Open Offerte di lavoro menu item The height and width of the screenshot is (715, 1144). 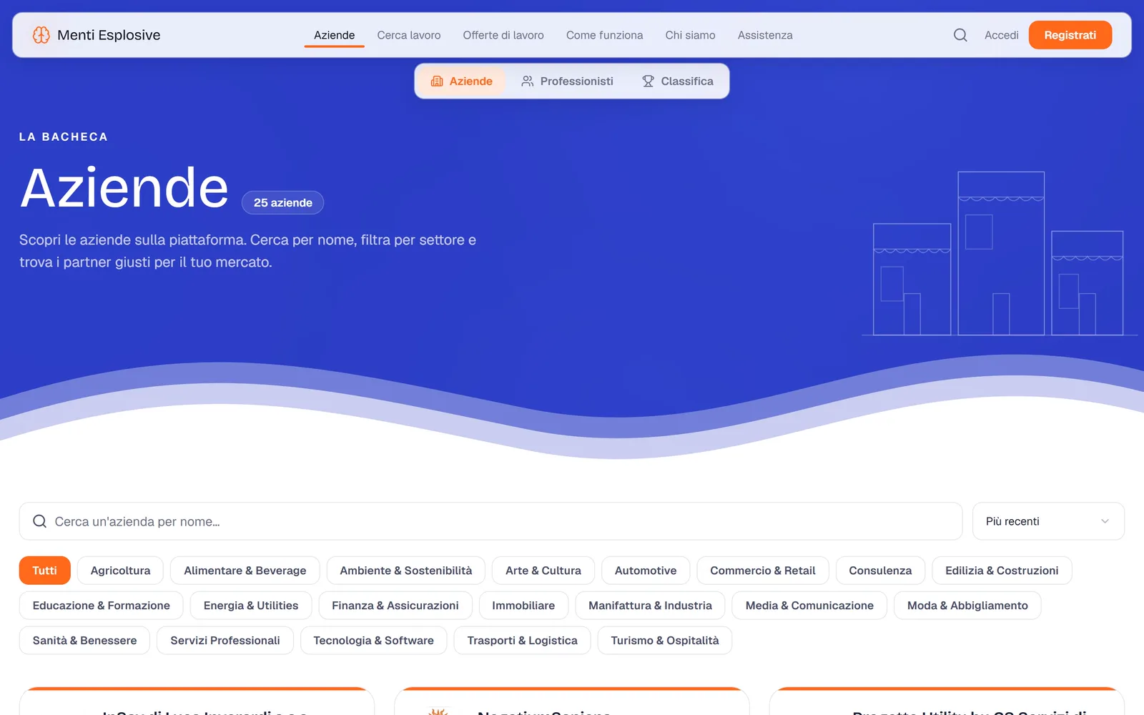pos(503,35)
